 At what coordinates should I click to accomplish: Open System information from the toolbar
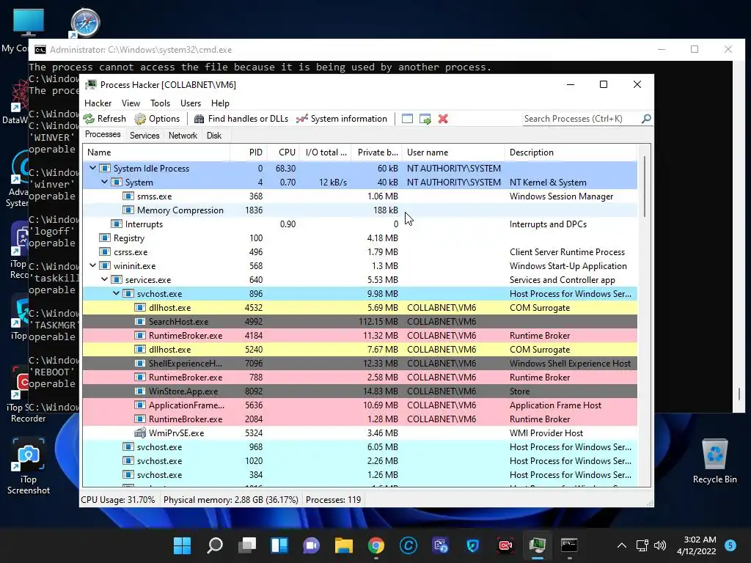tap(342, 119)
